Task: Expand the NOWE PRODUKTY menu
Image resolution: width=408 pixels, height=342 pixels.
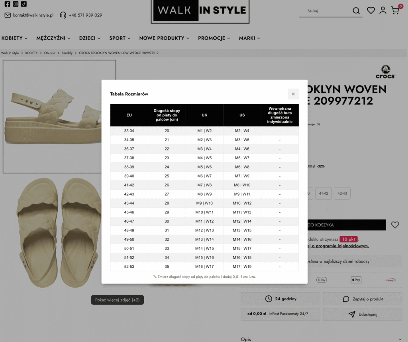Action: pyautogui.click(x=164, y=38)
